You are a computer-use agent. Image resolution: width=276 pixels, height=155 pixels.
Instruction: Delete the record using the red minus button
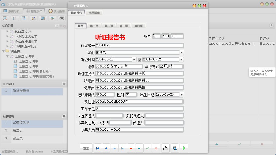[x=131, y=148]
